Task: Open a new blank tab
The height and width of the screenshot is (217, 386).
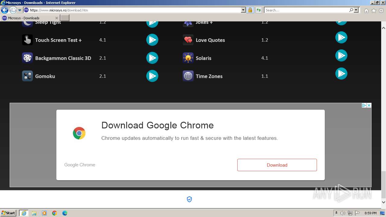Action: point(65,18)
